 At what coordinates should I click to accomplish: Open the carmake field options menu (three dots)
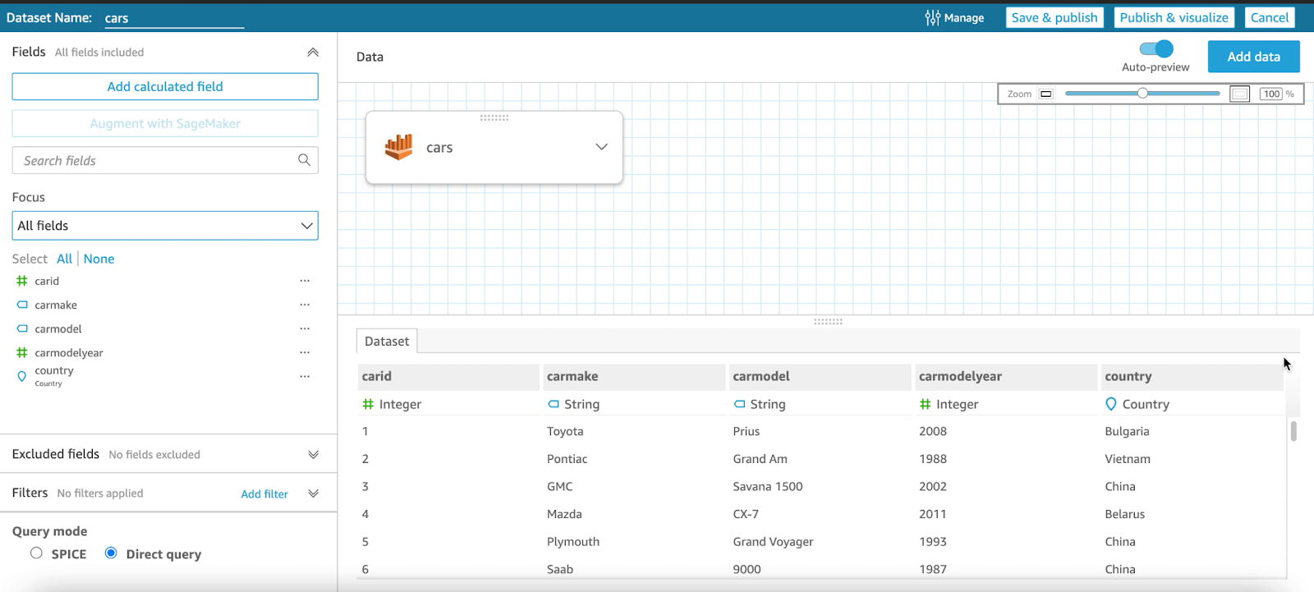tap(305, 305)
